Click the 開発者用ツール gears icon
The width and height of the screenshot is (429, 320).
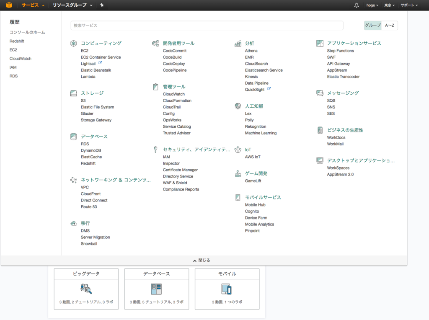point(155,43)
